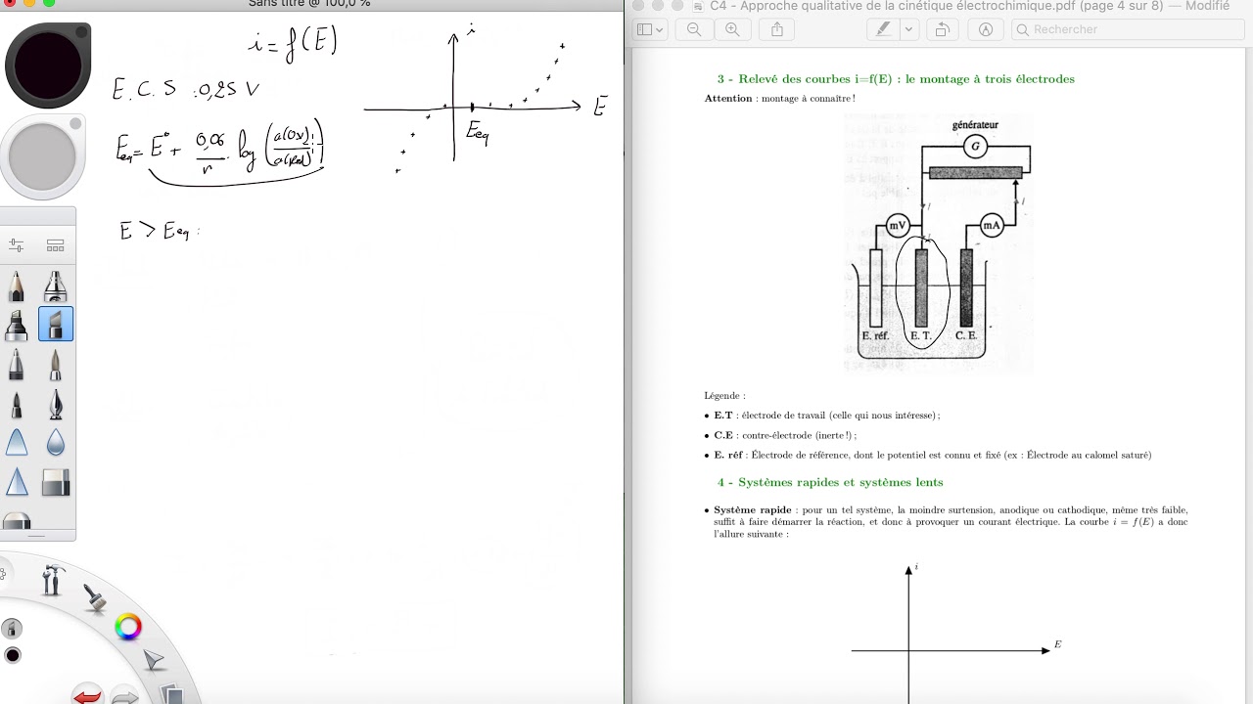Open the black brush color puck
The image size is (1253, 704).
pyautogui.click(x=48, y=66)
